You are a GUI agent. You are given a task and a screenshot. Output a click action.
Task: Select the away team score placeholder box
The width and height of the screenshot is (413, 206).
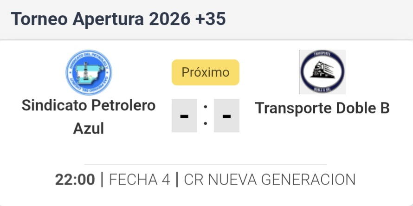click(226, 116)
